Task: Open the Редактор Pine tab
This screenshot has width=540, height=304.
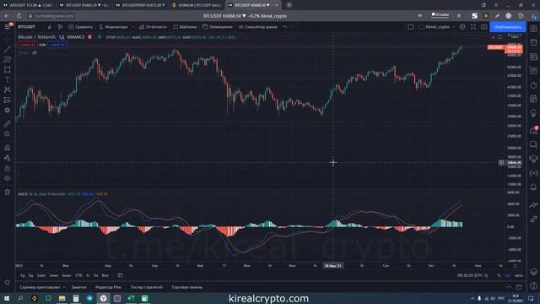Action: click(x=108, y=287)
